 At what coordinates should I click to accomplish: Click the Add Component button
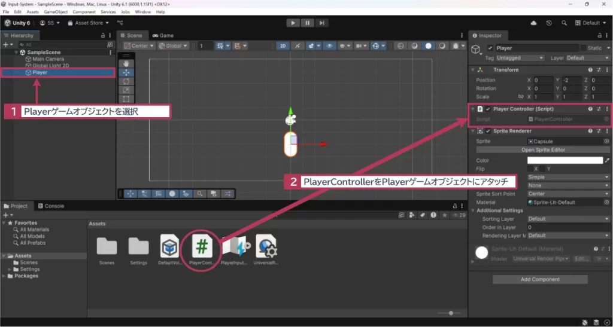tap(540, 279)
